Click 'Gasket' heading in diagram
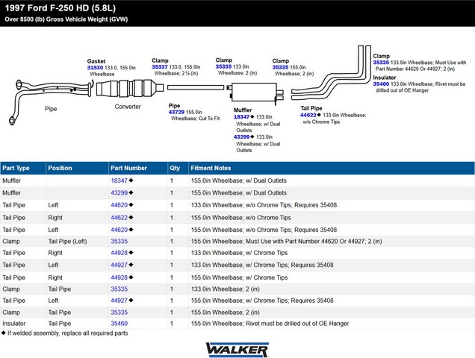 click(96, 61)
